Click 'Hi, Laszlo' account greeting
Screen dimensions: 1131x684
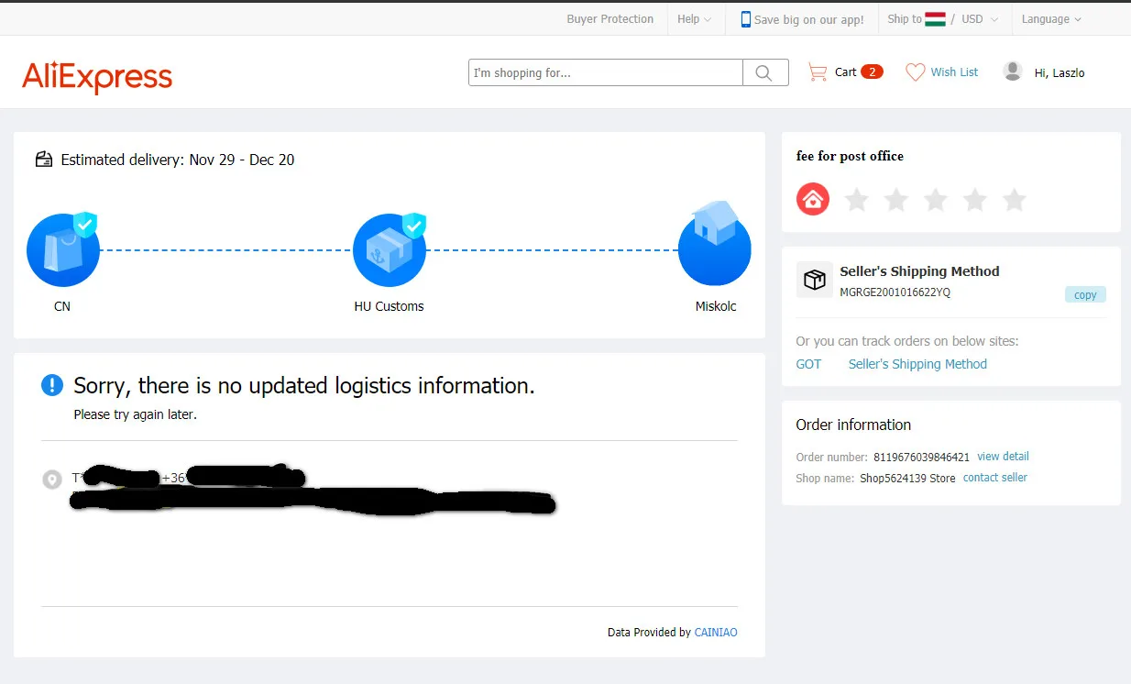pyautogui.click(x=1059, y=72)
